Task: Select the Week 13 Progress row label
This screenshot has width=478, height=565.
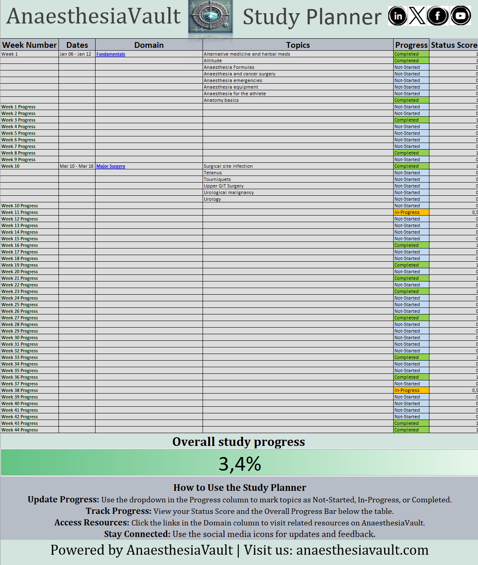Action: 29,225
